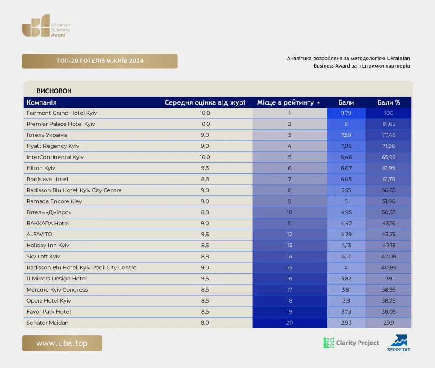Click the 9,79 points cell for Fairmont
Screen dimensions: 435x368
pyautogui.click(x=346, y=113)
